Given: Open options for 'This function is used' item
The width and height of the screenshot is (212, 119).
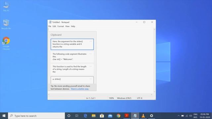Looking at the screenshot, I should (90, 66).
